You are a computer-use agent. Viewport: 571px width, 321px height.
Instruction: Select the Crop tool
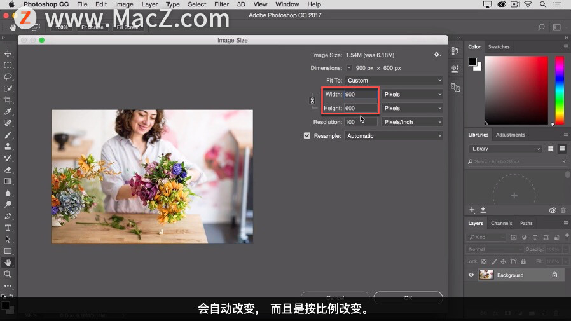[x=8, y=100]
